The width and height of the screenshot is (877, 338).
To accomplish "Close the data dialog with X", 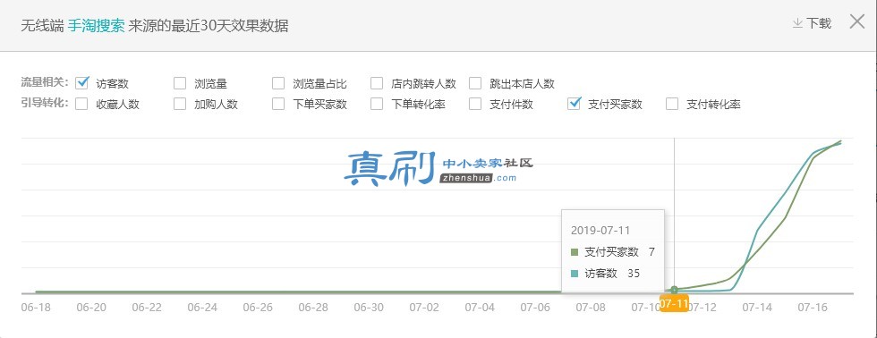I will [857, 21].
